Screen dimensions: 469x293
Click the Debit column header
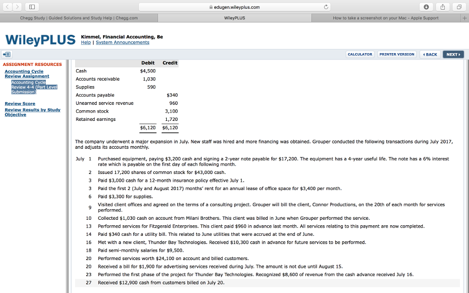coord(148,63)
